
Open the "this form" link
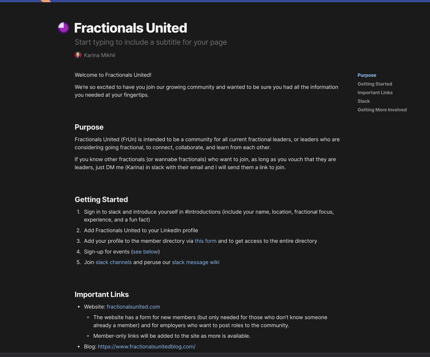(206, 241)
